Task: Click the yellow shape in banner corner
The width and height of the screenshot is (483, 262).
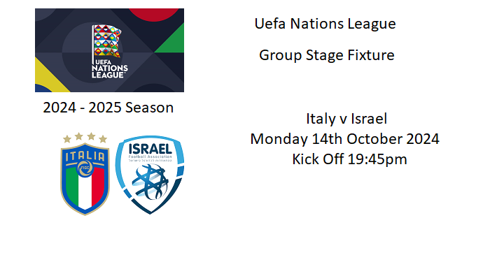Action: (49, 76)
